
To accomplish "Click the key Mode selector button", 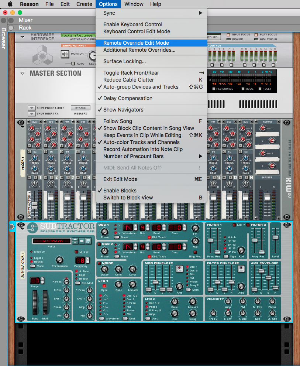I will (33, 266).
